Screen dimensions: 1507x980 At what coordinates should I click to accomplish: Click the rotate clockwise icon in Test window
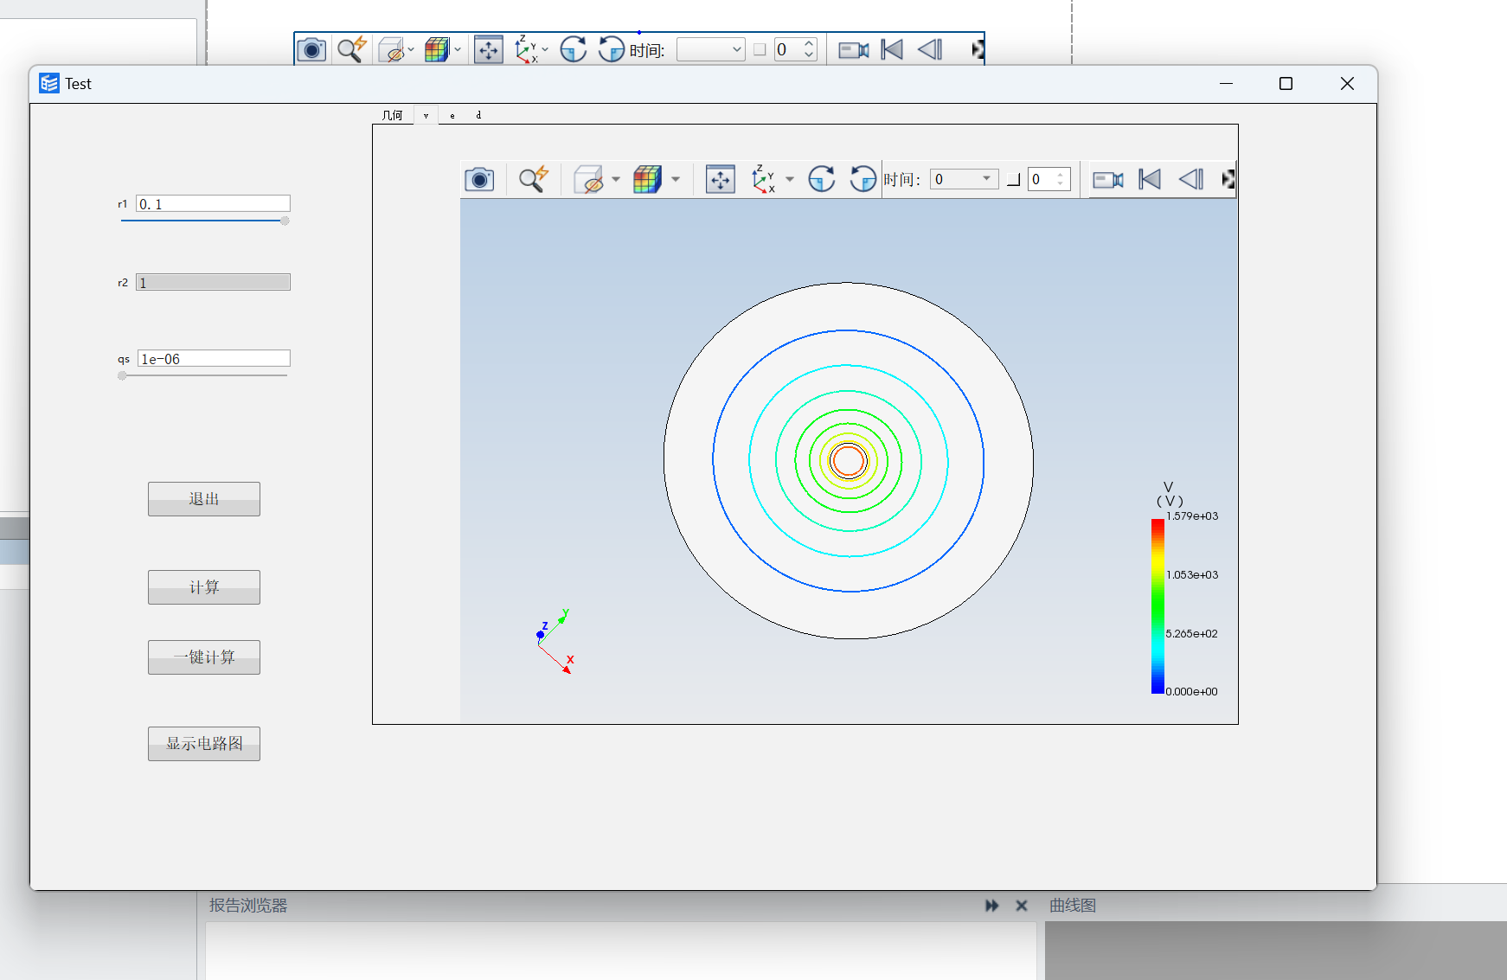tap(821, 179)
